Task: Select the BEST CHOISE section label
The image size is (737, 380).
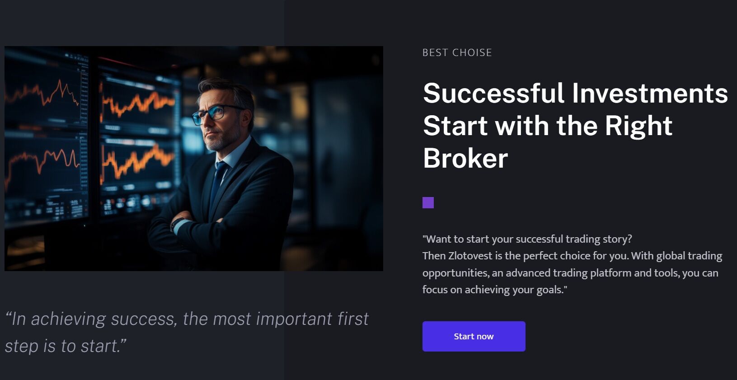Action: coord(457,52)
